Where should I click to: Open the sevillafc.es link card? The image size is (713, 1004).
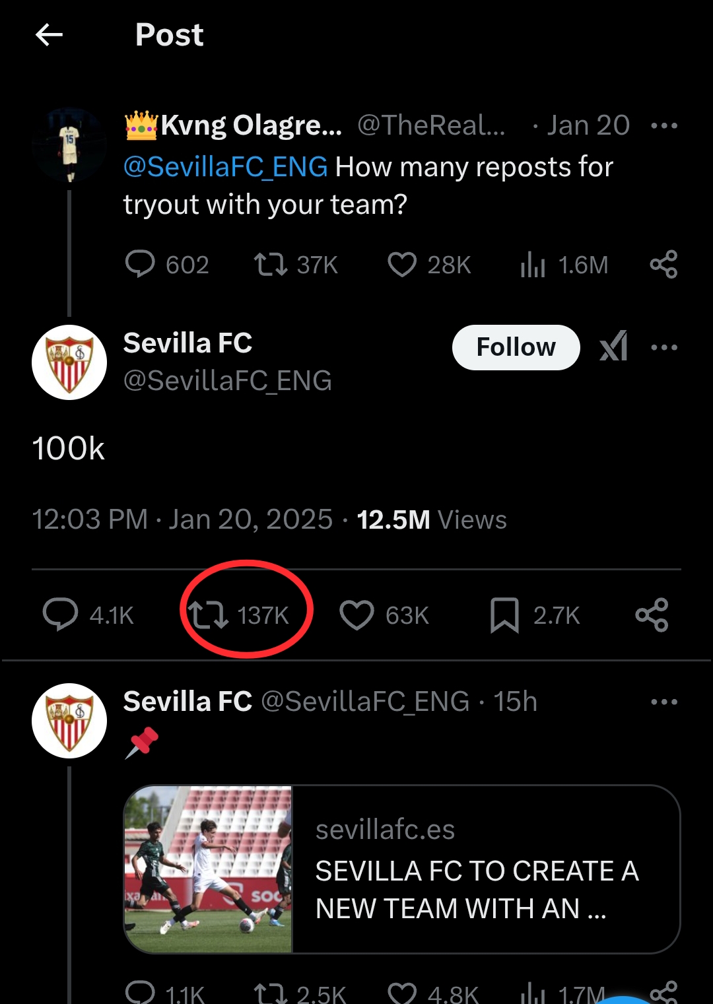401,869
